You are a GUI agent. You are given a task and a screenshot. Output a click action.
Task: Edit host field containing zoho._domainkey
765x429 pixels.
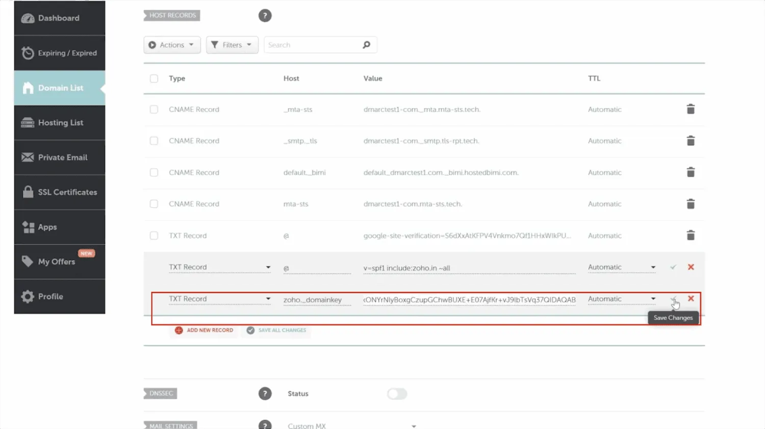(317, 300)
